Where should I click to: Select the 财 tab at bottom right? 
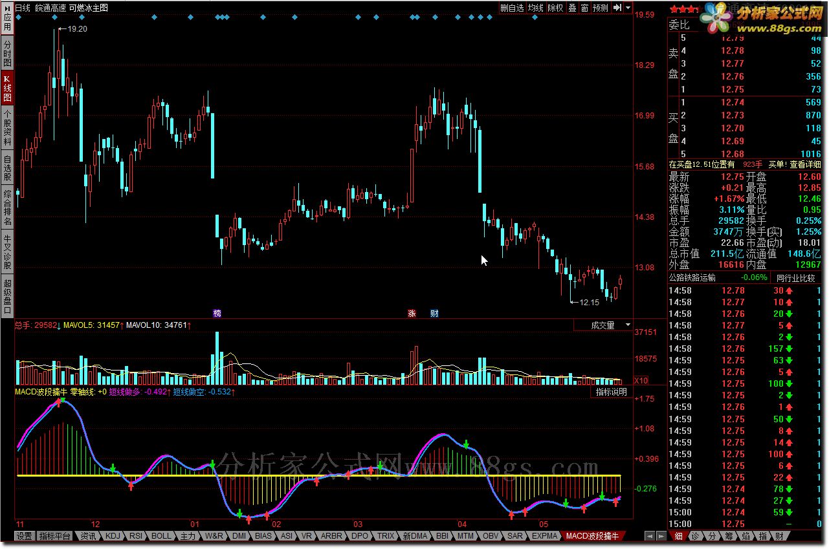(x=780, y=536)
